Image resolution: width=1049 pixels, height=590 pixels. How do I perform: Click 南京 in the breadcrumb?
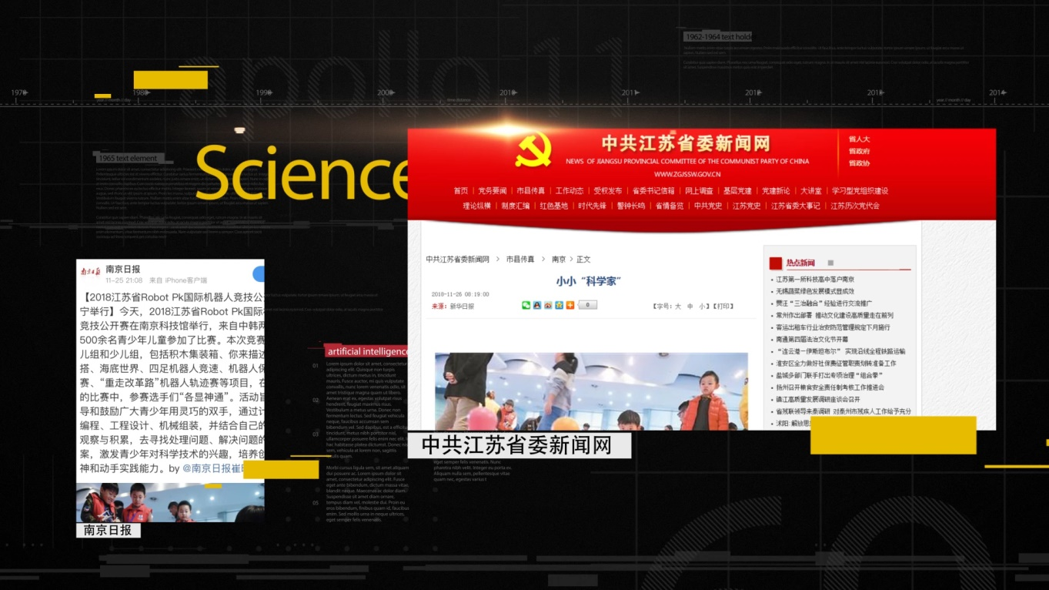pyautogui.click(x=559, y=260)
